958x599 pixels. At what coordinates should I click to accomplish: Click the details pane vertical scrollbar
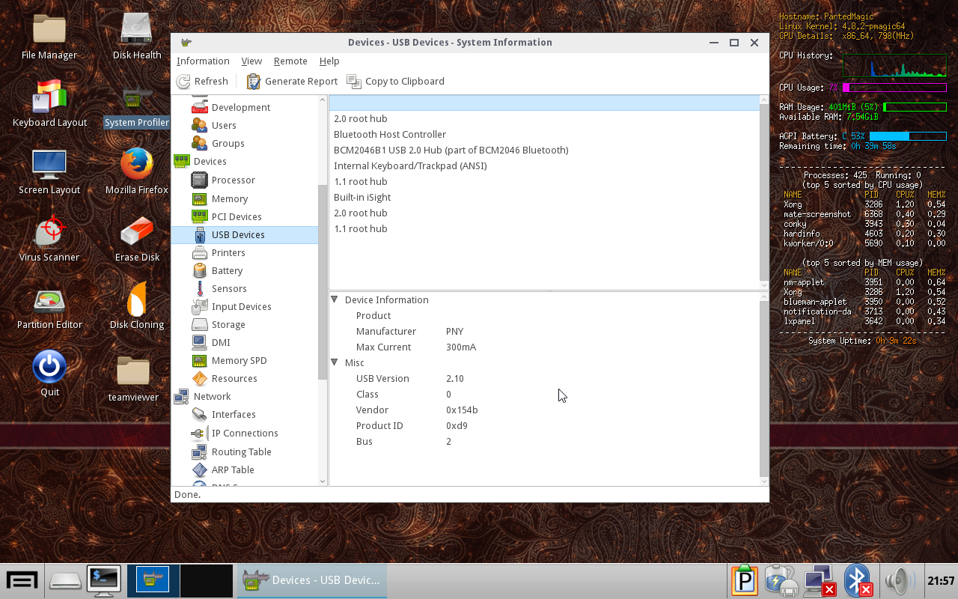pos(763,389)
